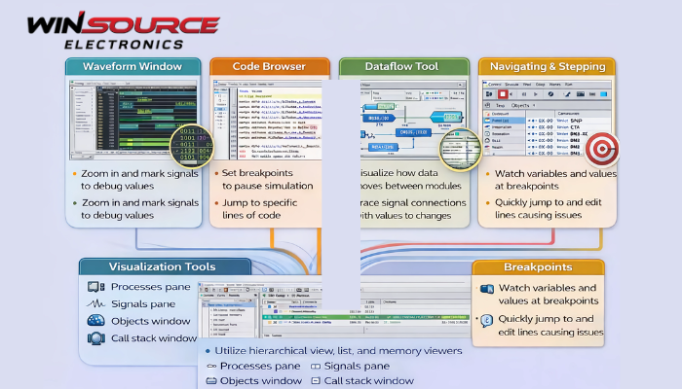Select the Code Browser header tab

[269, 67]
